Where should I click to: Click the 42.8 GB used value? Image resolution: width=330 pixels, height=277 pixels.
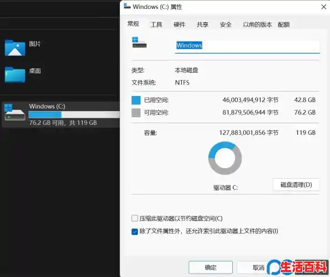(x=305, y=100)
